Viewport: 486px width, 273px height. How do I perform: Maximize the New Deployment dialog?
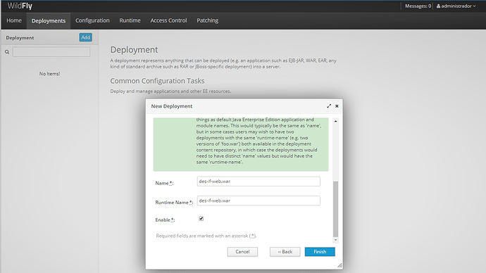329,106
